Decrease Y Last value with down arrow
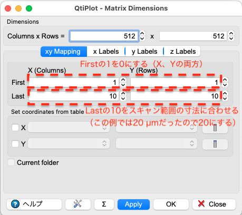Viewport: 242px width, 215px height. point(225,99)
